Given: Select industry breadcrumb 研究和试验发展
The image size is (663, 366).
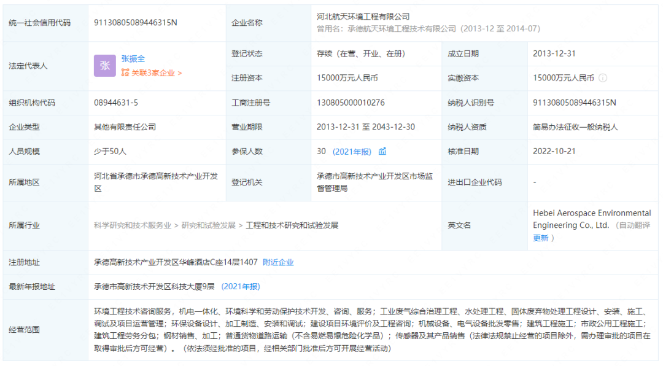Looking at the screenshot, I should (x=209, y=225).
